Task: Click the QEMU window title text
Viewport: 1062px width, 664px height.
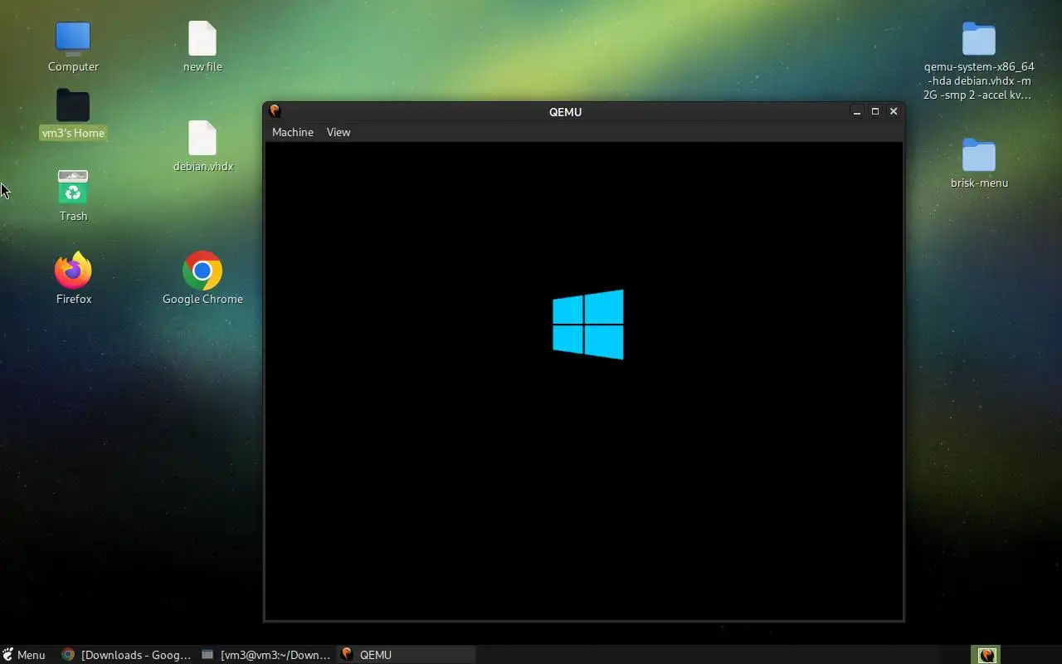Action: click(x=565, y=112)
